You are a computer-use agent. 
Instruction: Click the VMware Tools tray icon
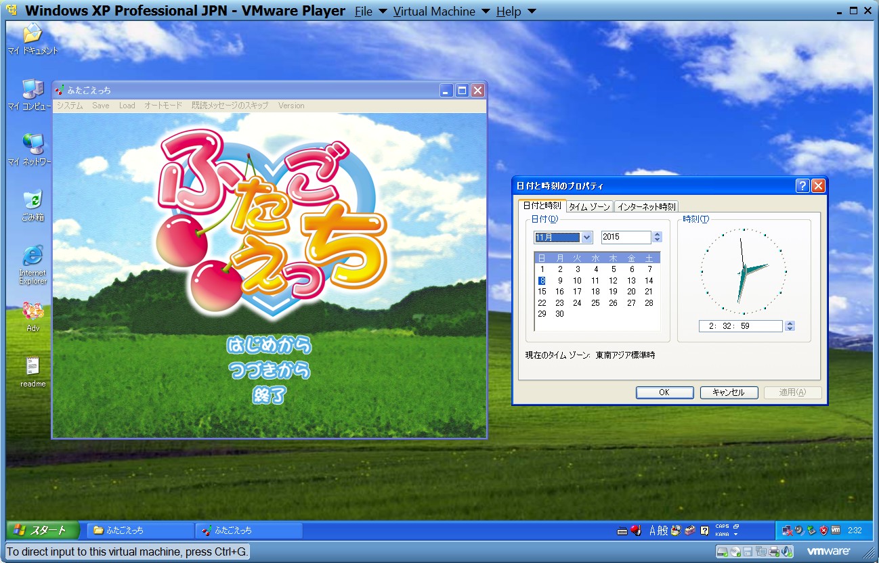click(x=836, y=530)
